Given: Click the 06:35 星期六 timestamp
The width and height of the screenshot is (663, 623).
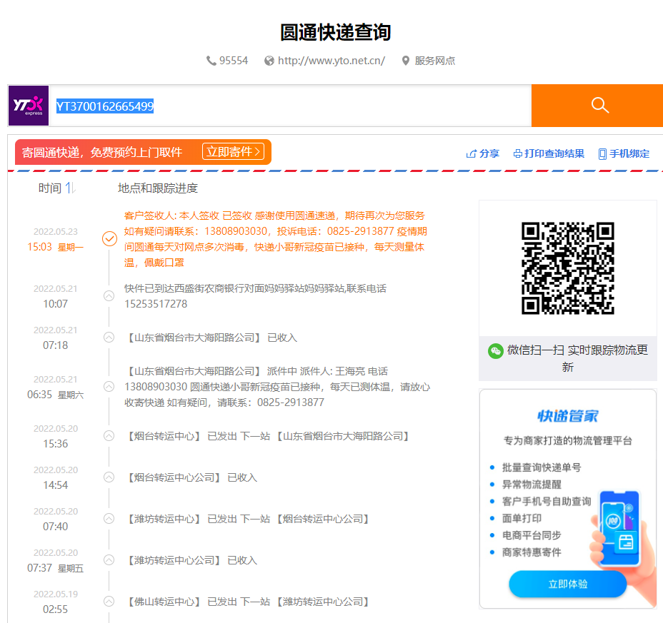Looking at the screenshot, I should click(56, 395).
